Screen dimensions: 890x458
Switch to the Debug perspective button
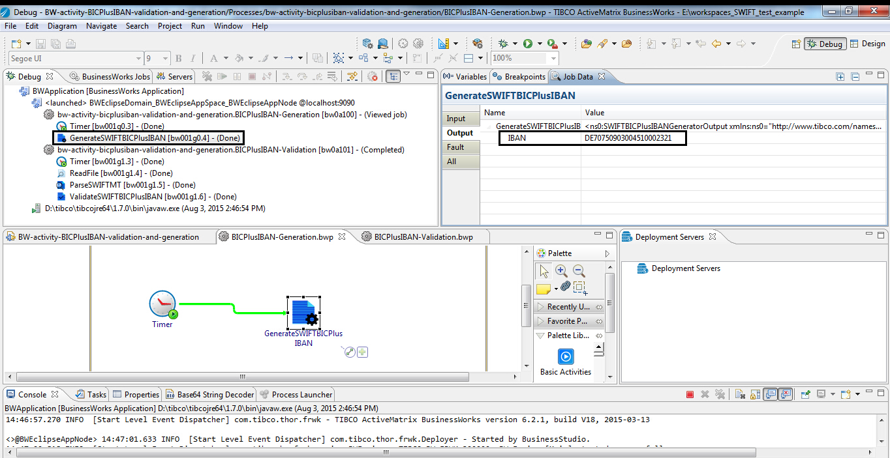click(x=825, y=44)
